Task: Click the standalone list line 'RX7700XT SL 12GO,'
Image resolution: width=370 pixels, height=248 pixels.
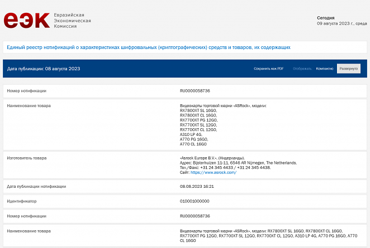Action: click(x=198, y=125)
